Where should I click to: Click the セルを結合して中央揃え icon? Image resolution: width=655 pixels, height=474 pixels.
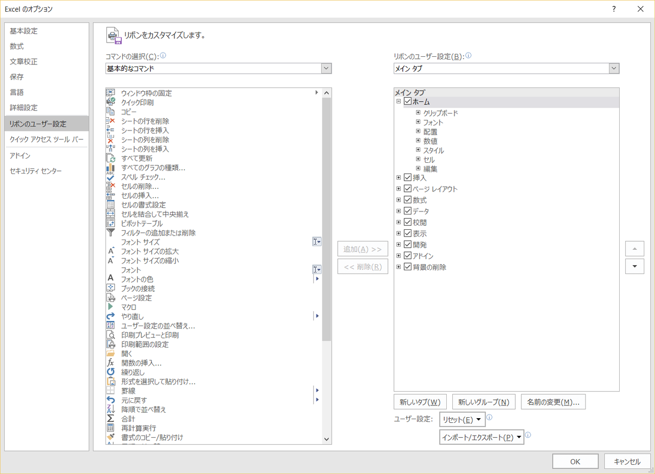pos(111,214)
